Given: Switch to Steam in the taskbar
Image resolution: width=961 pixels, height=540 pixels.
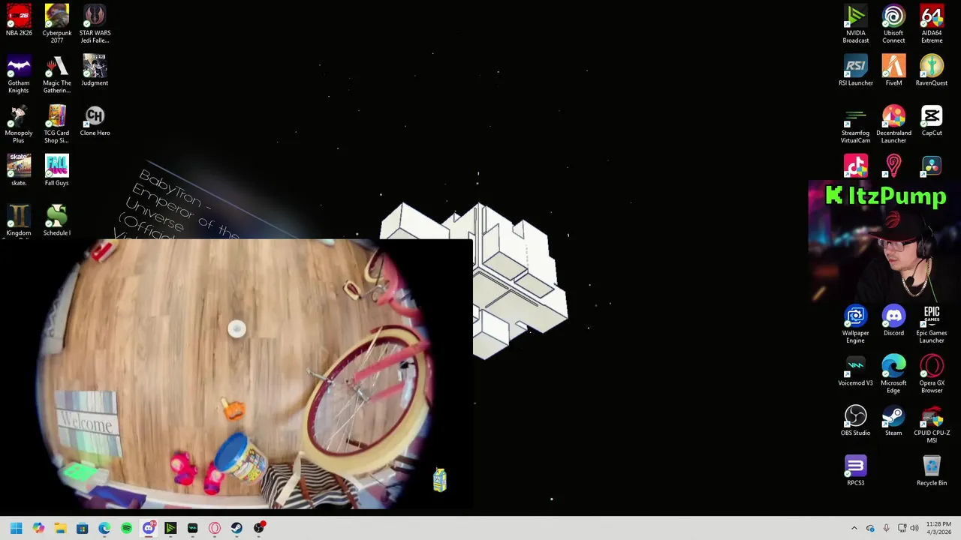Looking at the screenshot, I should coord(236,528).
